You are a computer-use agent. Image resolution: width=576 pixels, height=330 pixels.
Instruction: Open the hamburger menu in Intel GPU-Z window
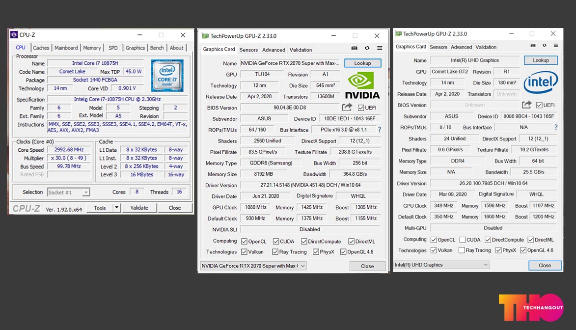[x=556, y=46]
